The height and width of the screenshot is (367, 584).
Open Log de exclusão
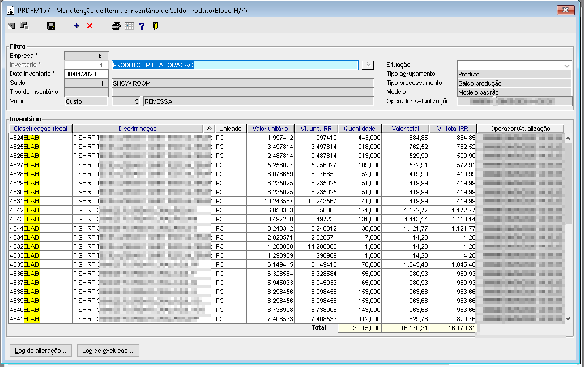(x=108, y=351)
